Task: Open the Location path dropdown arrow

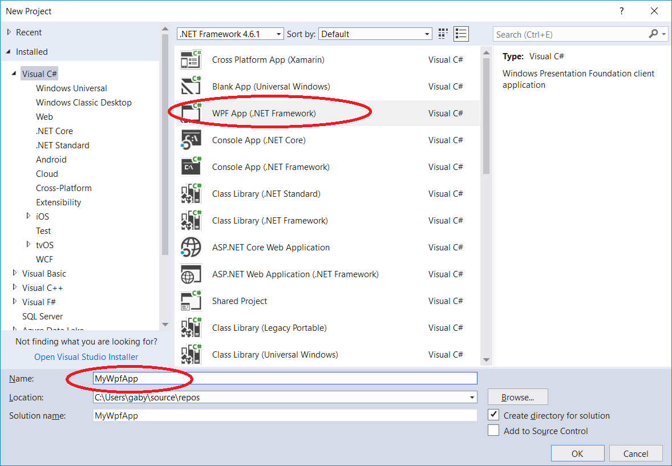Action: coord(472,398)
